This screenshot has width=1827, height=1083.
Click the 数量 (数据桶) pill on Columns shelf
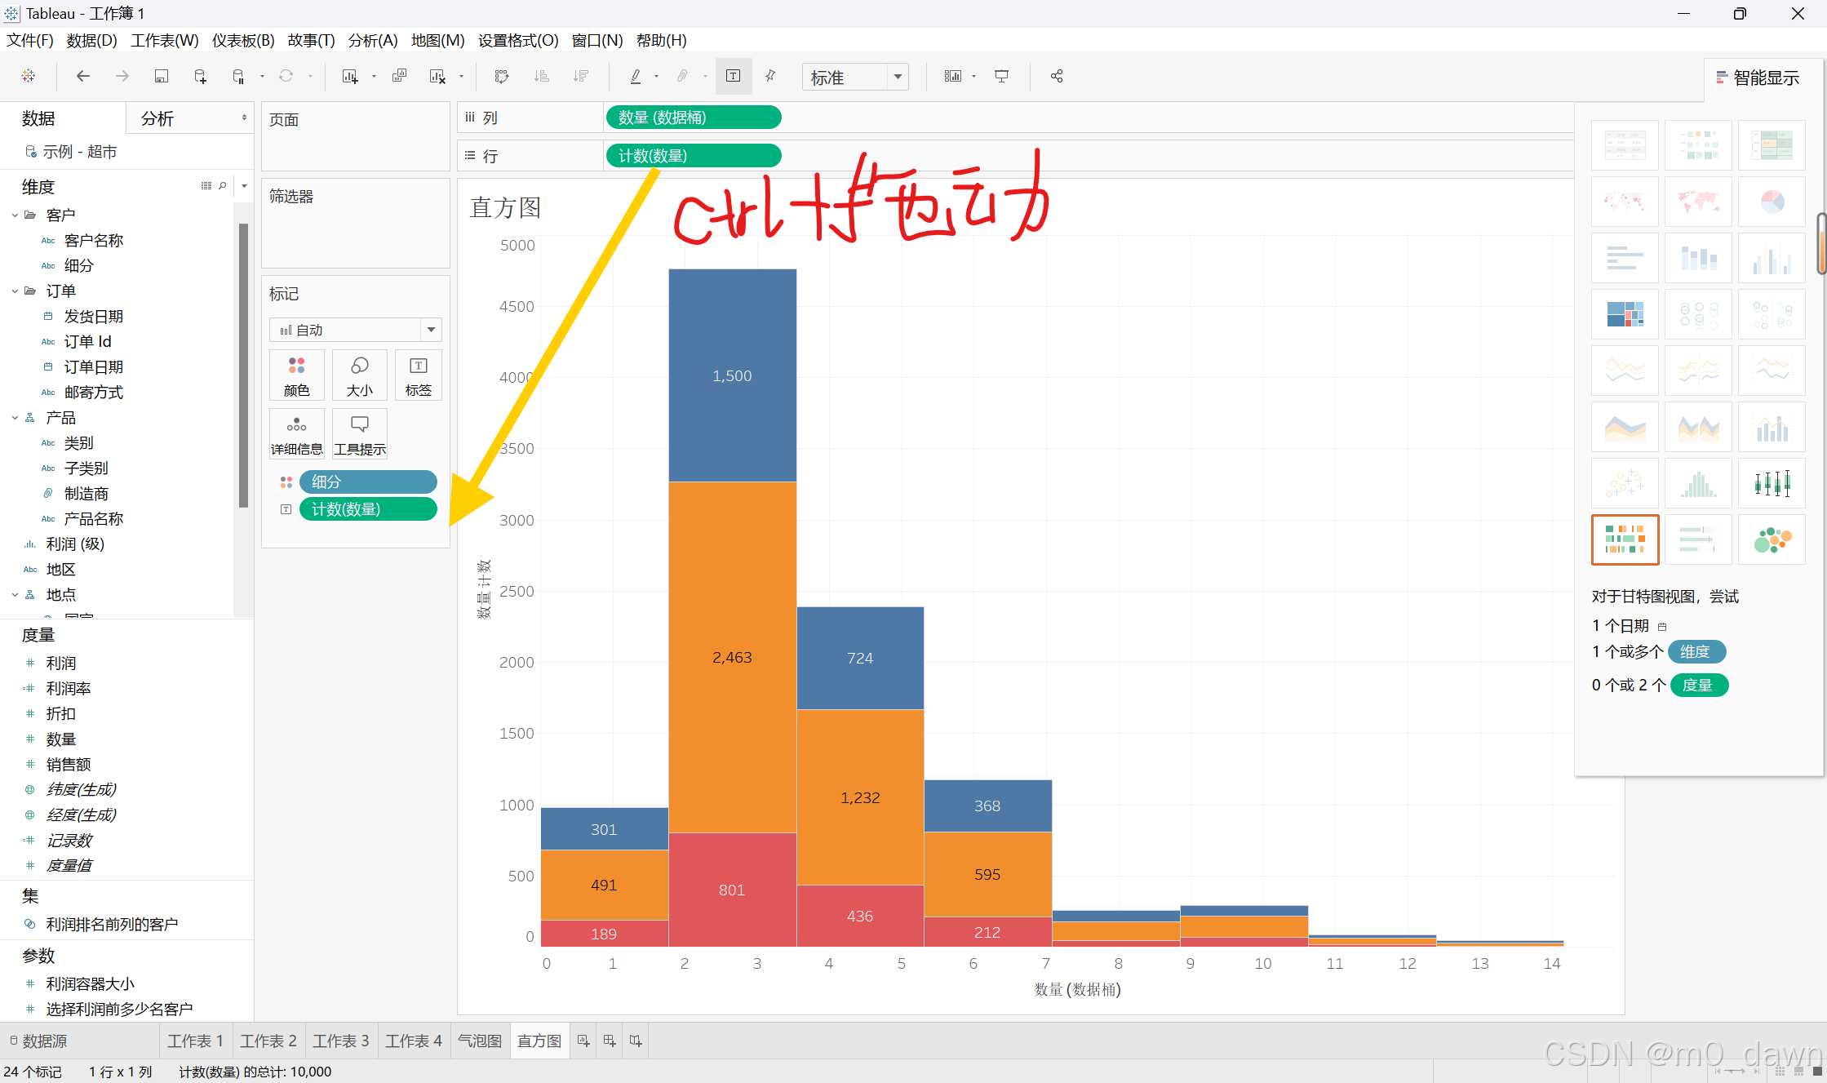(693, 118)
